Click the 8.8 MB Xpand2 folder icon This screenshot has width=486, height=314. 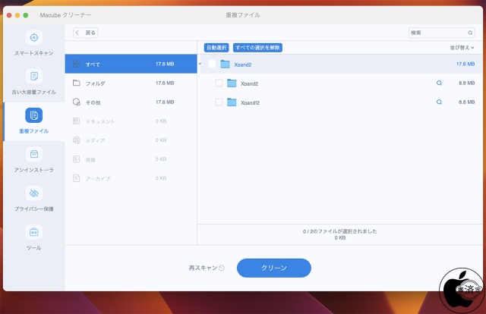click(232, 83)
